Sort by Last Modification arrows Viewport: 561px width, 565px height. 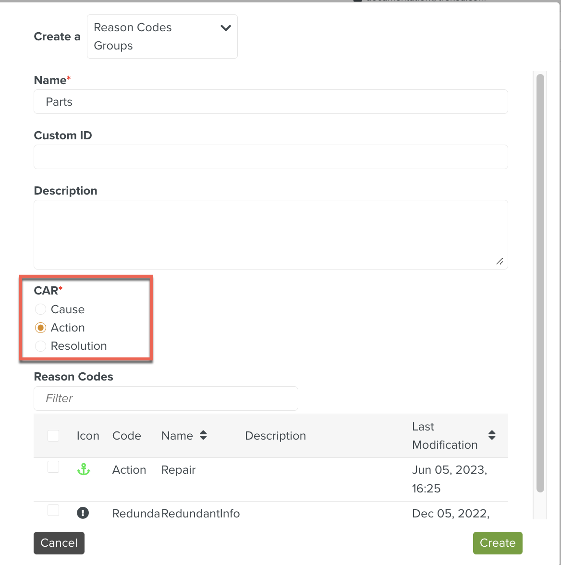pos(491,435)
